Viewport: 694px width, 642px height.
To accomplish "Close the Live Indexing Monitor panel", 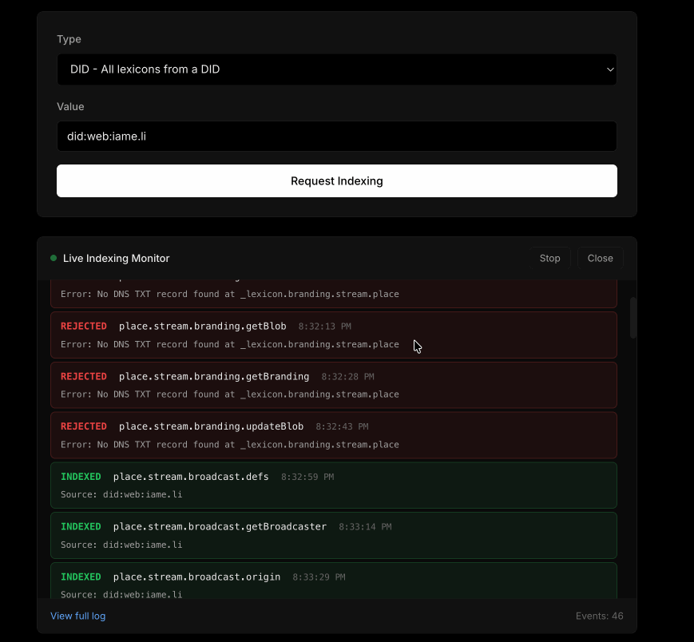I will (600, 258).
